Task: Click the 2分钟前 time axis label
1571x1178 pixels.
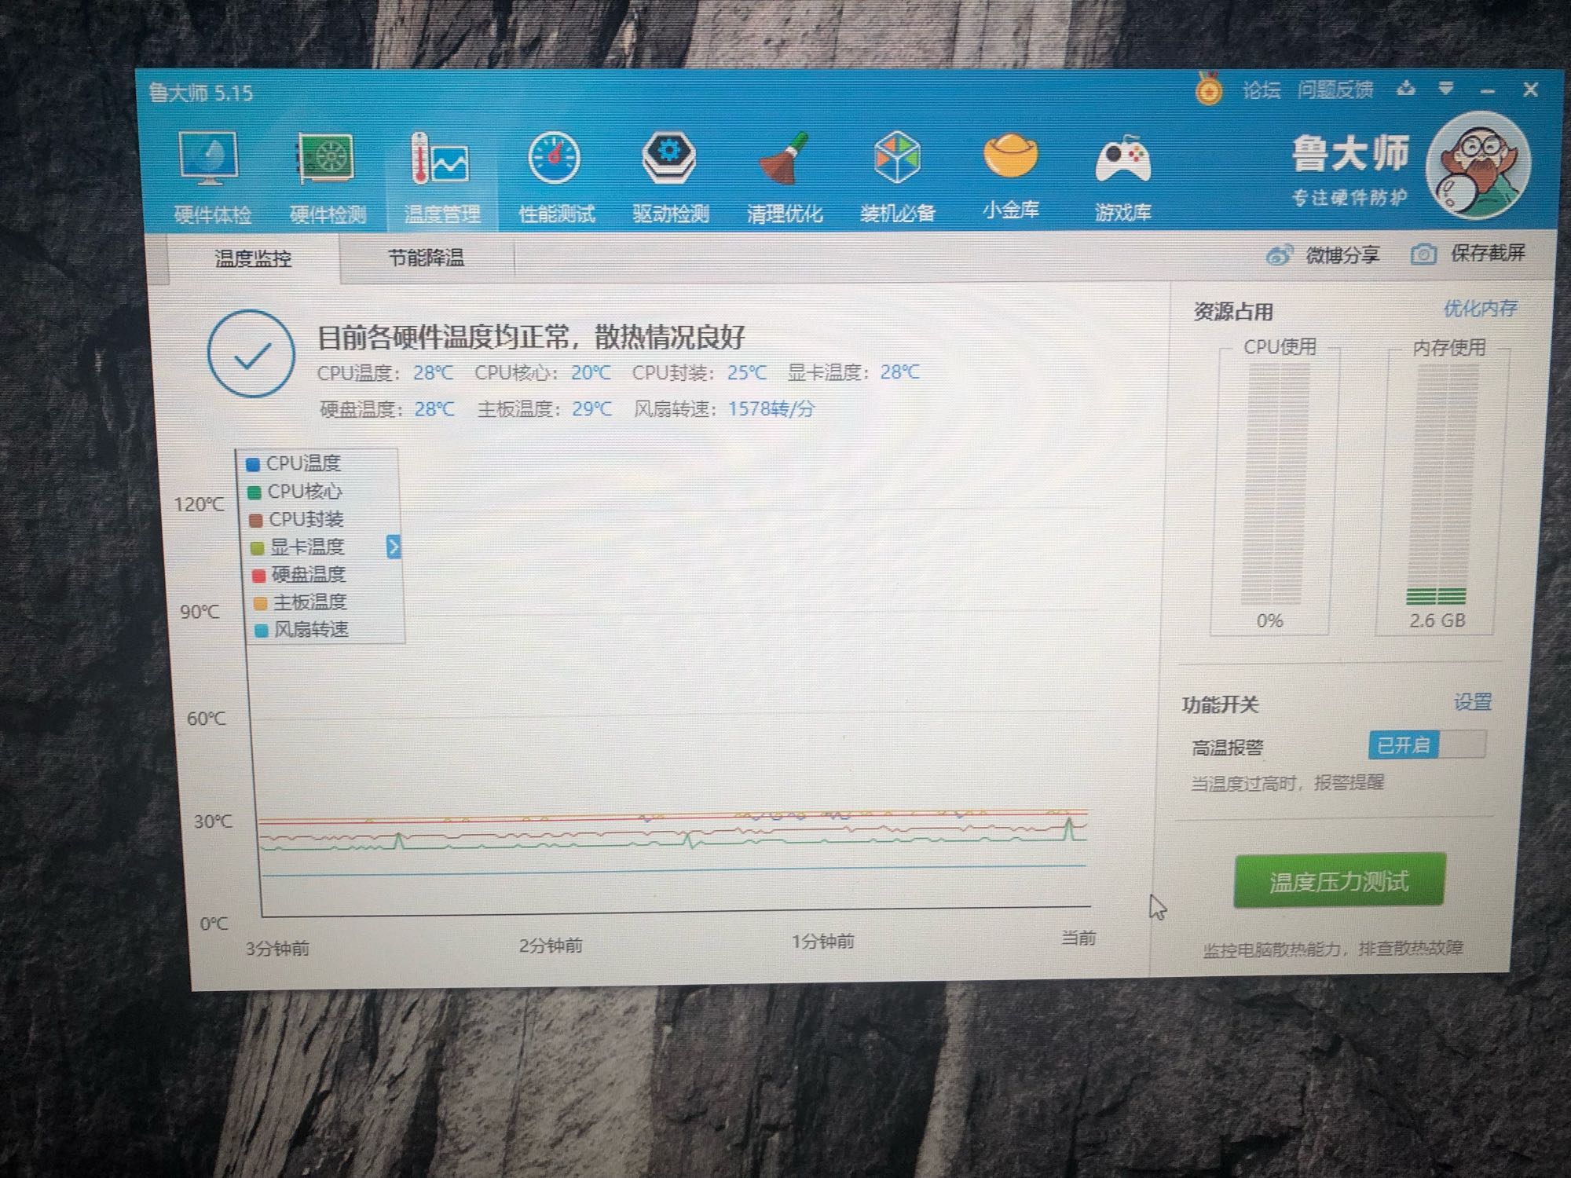Action: pyautogui.click(x=551, y=945)
